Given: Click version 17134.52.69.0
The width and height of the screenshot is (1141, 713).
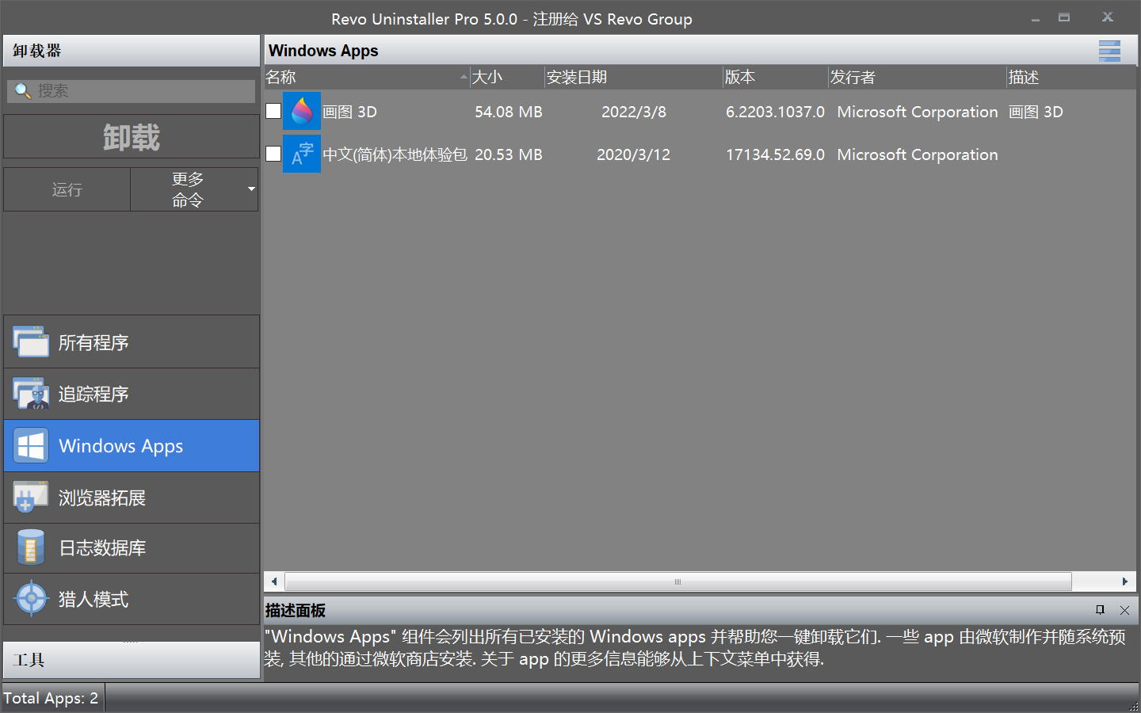Looking at the screenshot, I should (x=775, y=154).
